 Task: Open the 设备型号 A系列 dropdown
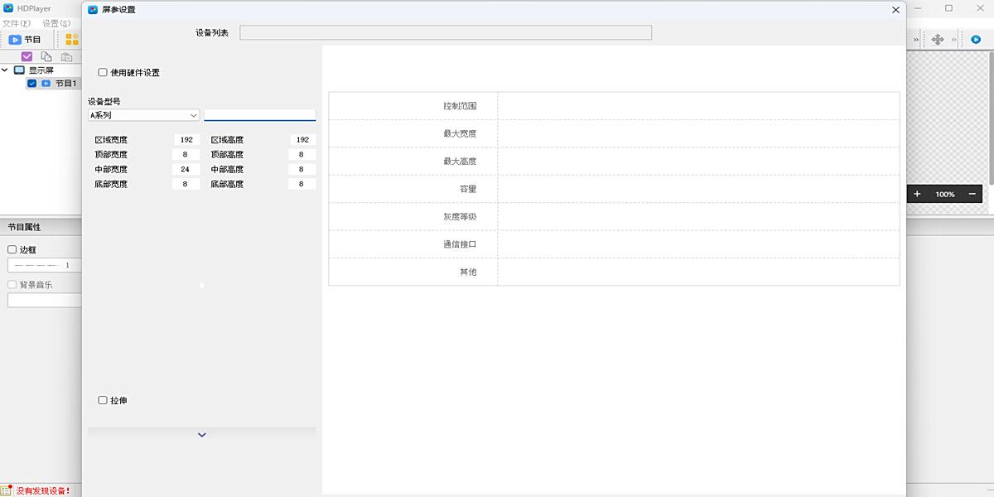click(x=143, y=115)
